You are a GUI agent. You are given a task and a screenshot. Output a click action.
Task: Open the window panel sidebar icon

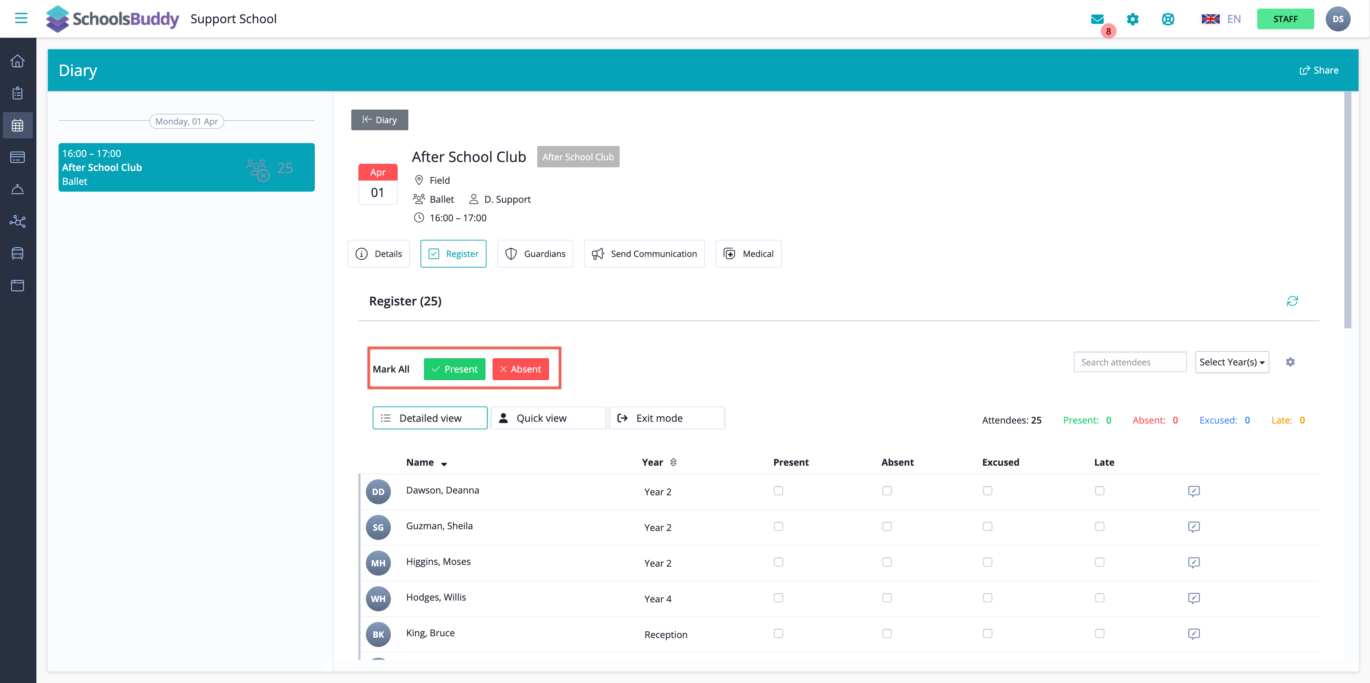17,285
